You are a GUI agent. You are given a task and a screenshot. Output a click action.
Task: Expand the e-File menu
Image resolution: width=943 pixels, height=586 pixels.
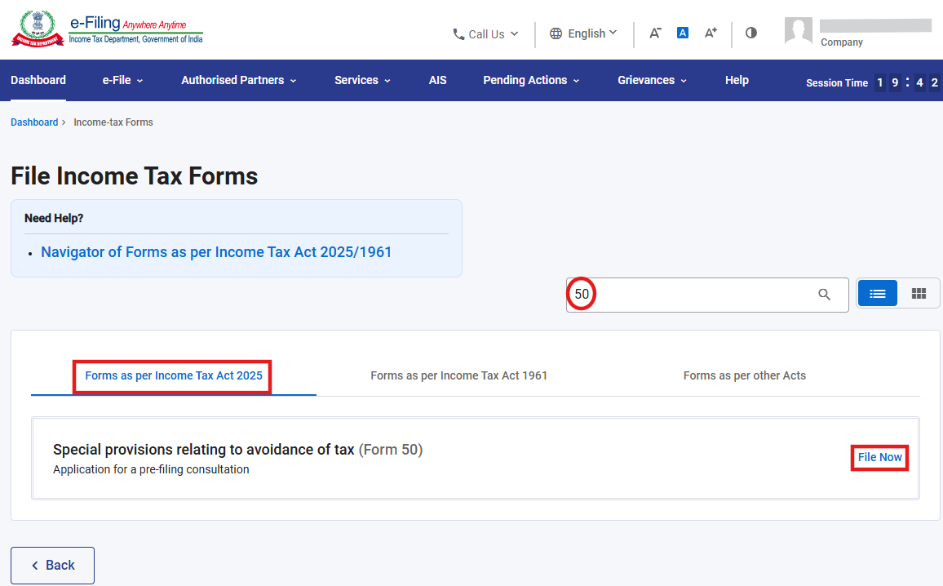click(122, 80)
